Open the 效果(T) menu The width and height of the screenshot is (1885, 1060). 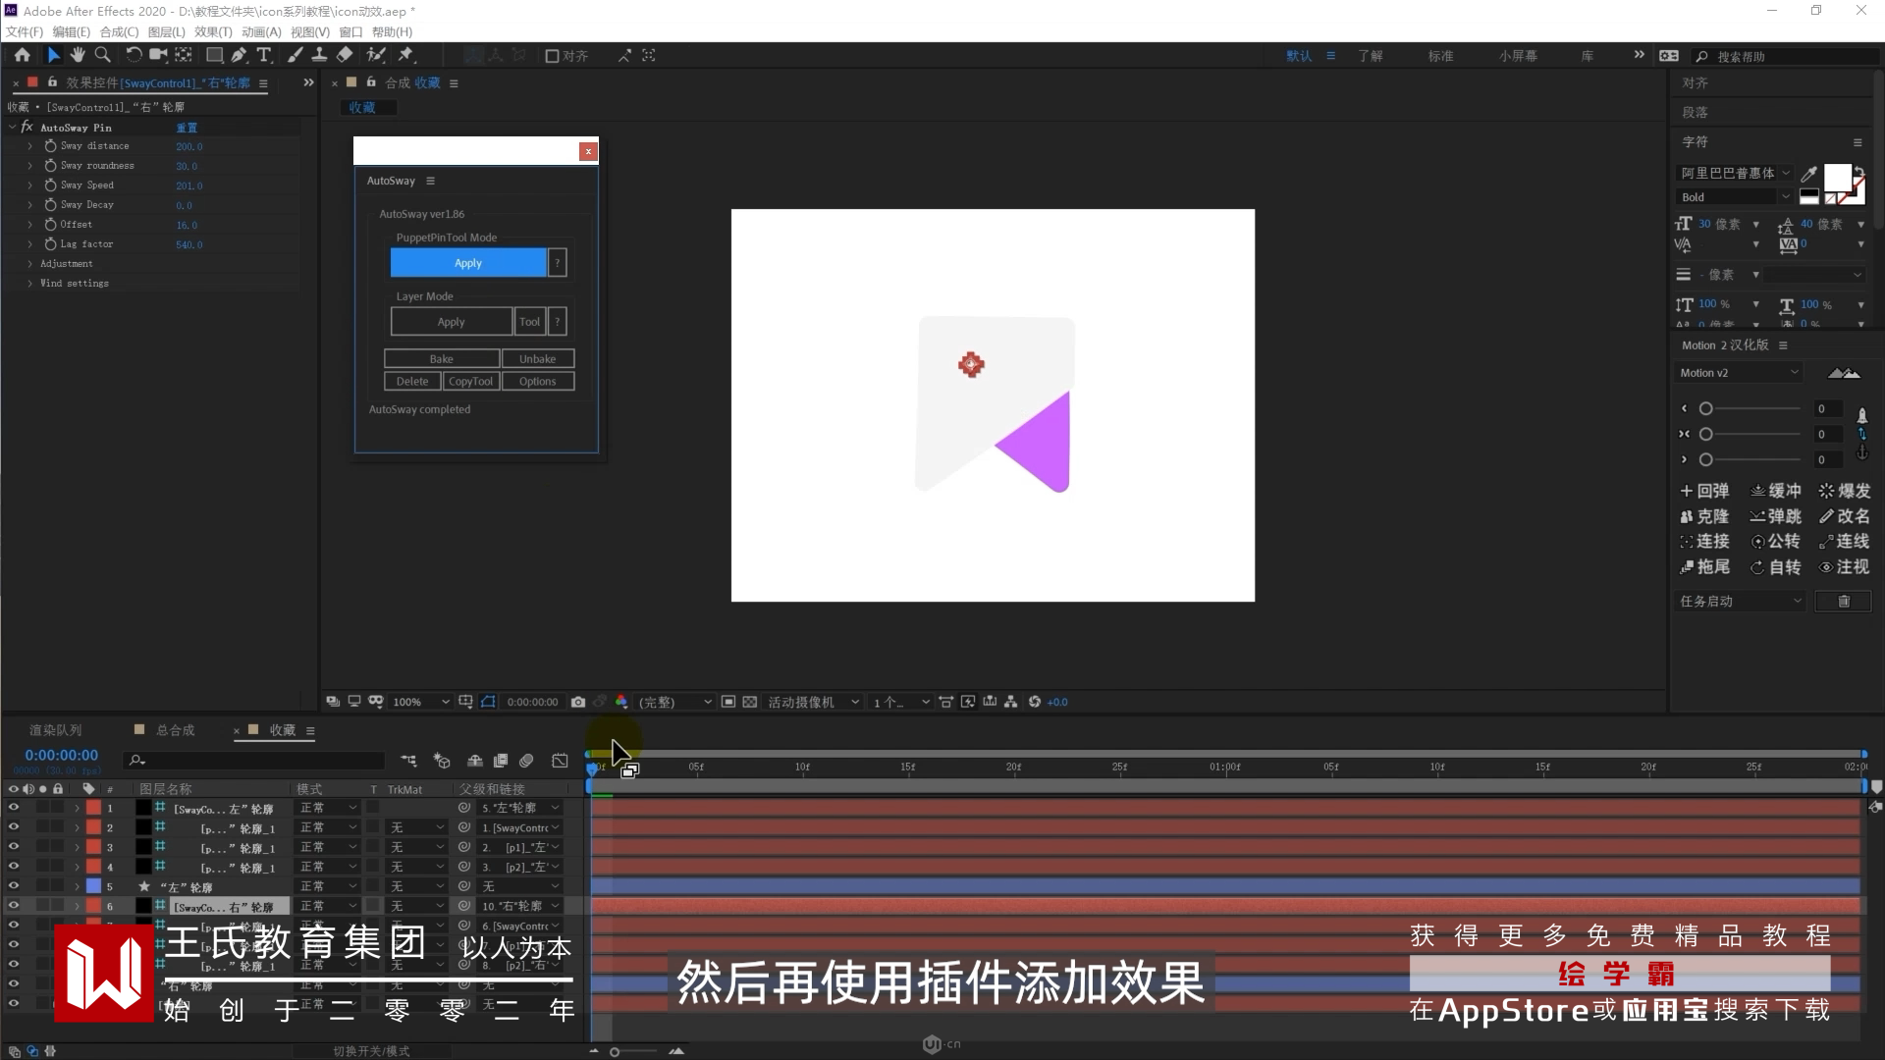[212, 31]
